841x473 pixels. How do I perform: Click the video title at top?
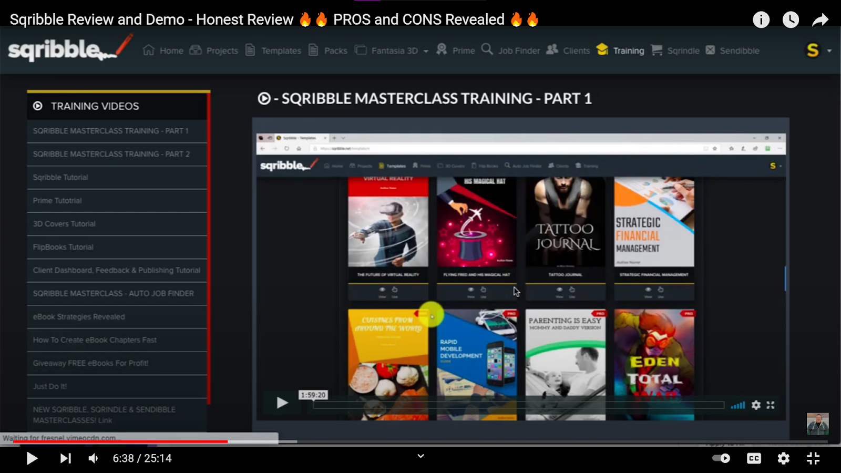(274, 19)
